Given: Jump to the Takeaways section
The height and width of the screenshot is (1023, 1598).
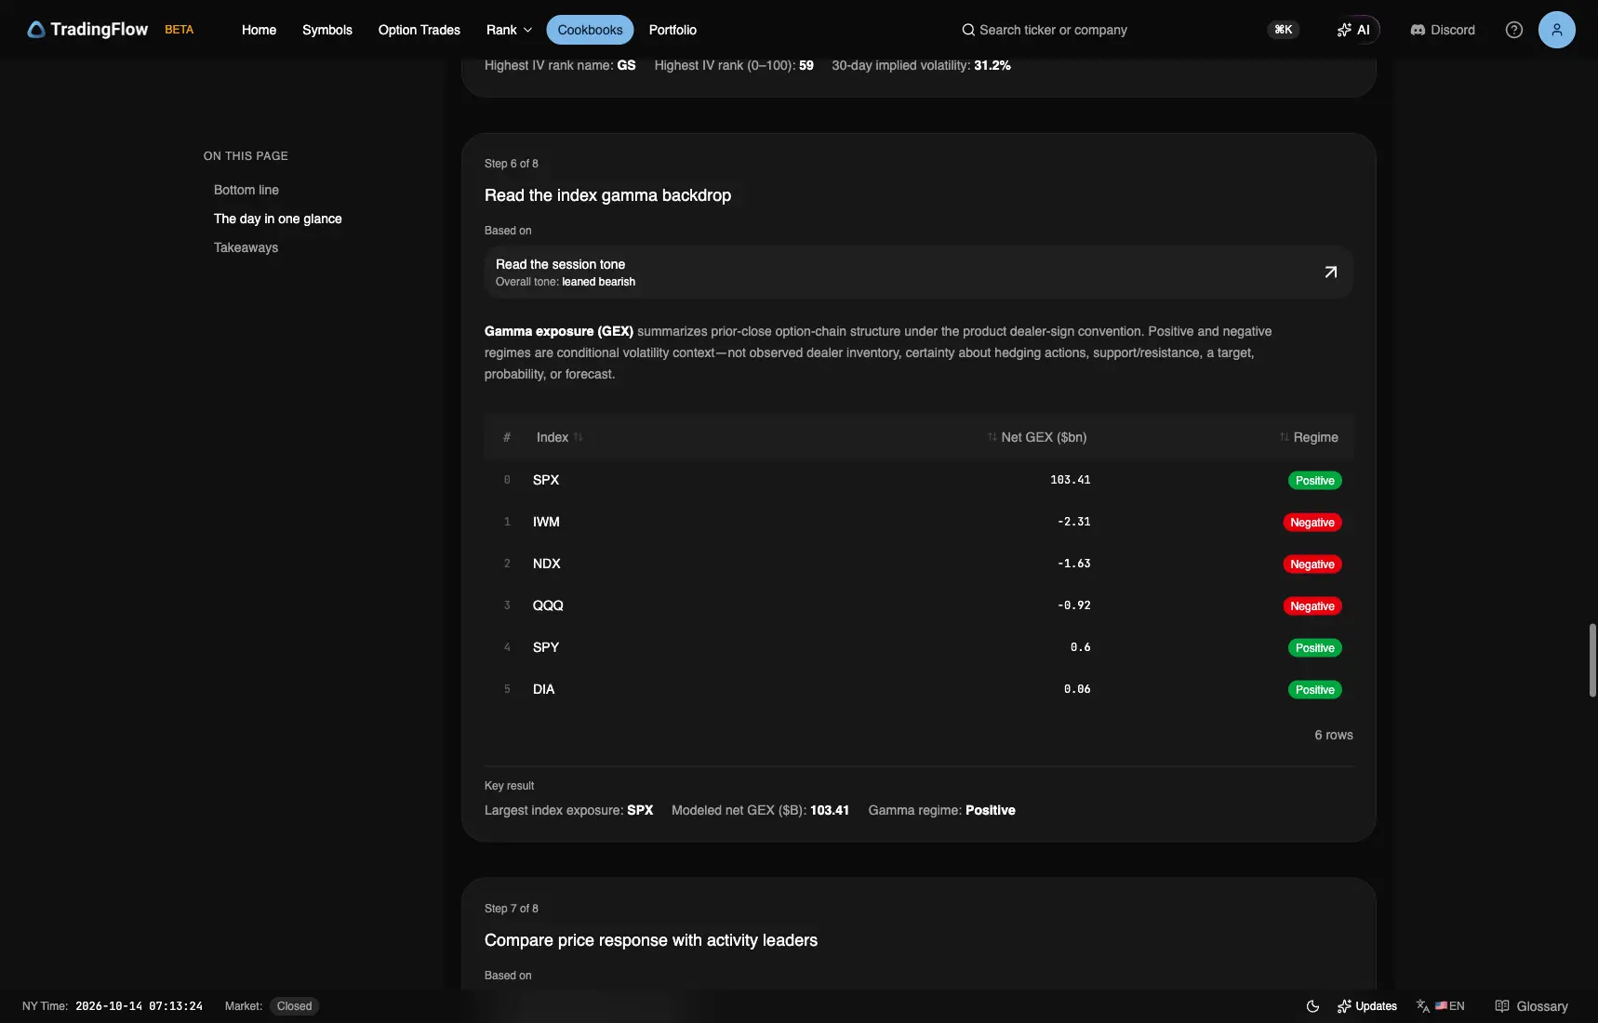Looking at the screenshot, I should [246, 247].
